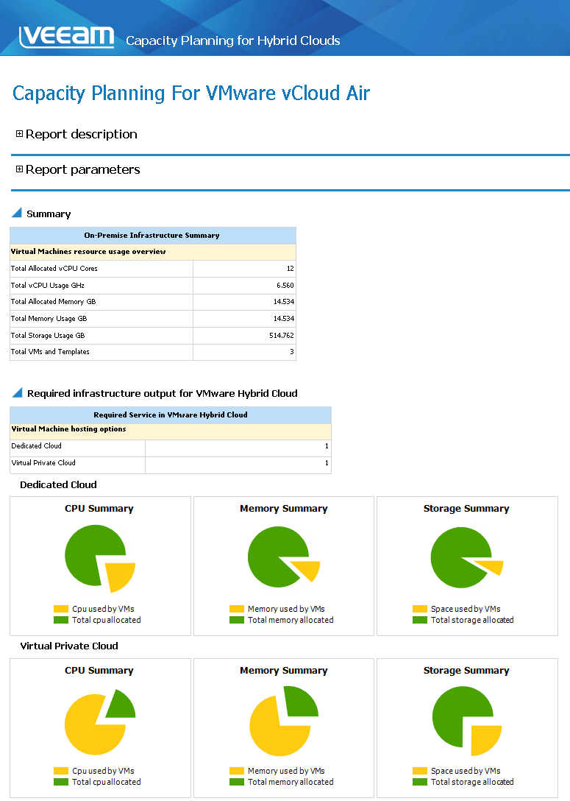Click yellow 'Cpu used by VMs' swatch in Dedicated Cloud
This screenshot has height=801, width=570.
point(61,609)
